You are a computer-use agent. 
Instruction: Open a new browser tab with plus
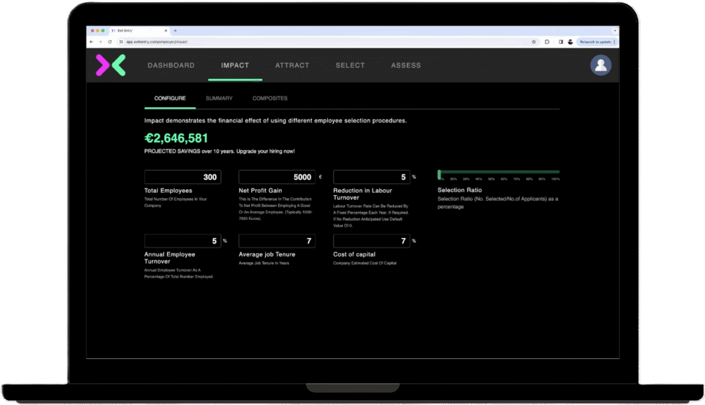175,31
